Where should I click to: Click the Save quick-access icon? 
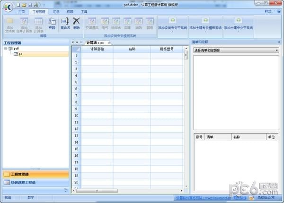coord(30,5)
